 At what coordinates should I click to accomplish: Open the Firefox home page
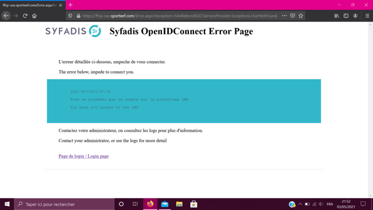click(34, 16)
